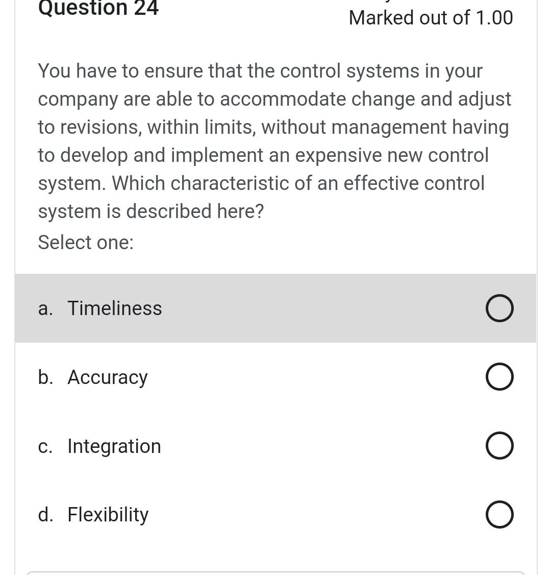Select the radio button for Timeliness
This screenshot has height=575, width=551.
click(499, 308)
